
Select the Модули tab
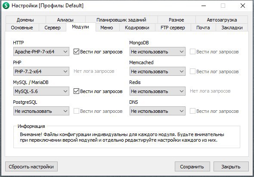coord(81,27)
